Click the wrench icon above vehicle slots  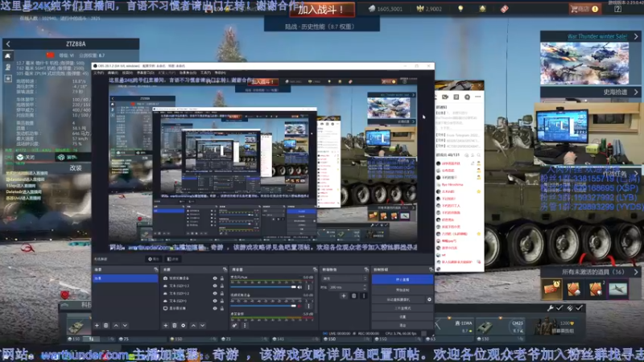pos(551,308)
